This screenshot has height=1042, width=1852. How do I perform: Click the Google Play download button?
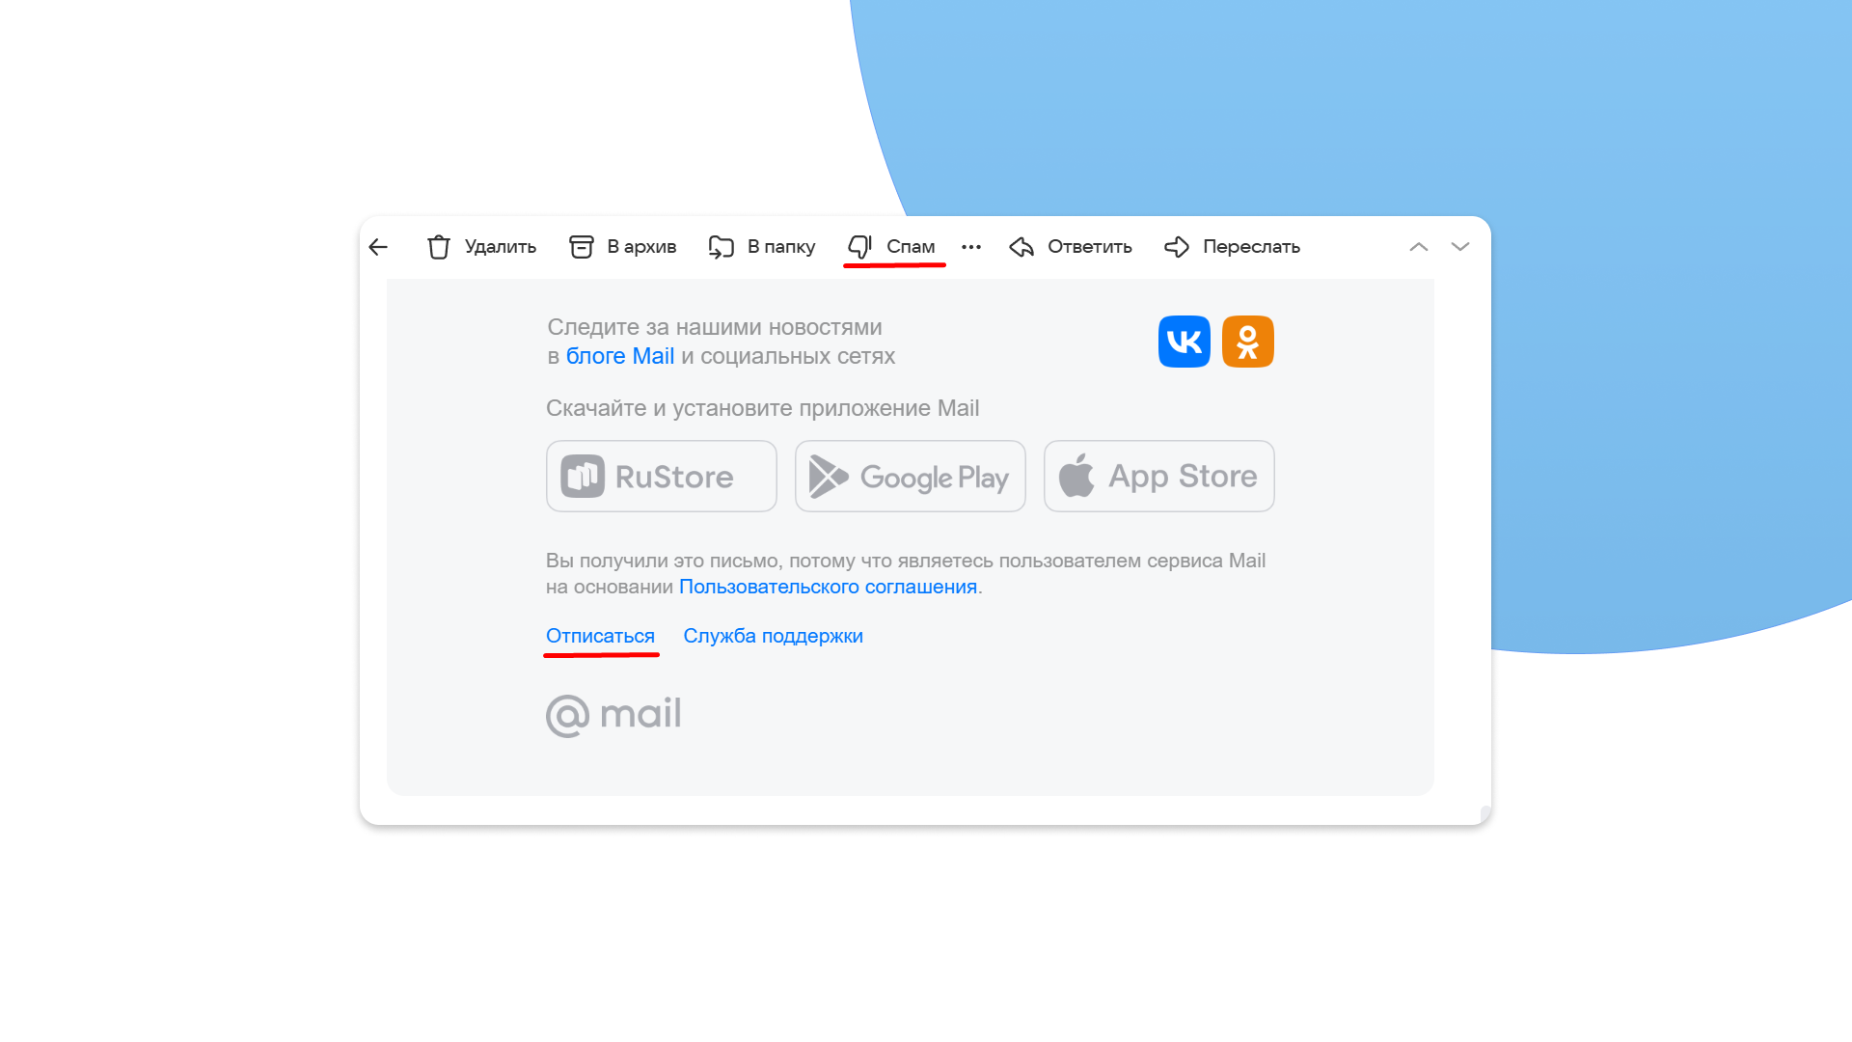[910, 476]
